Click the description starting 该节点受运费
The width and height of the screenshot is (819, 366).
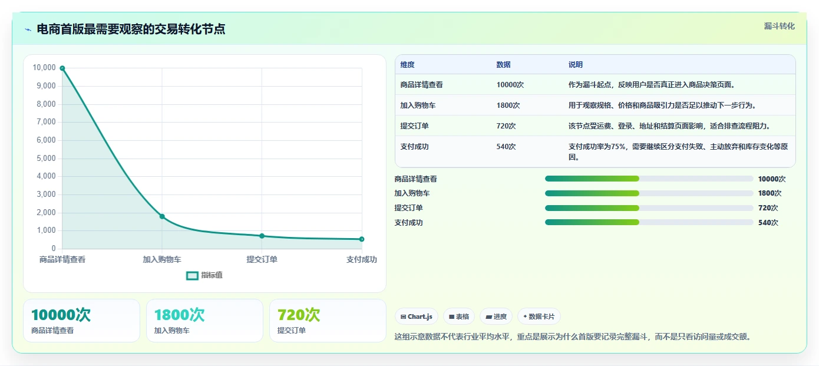669,126
